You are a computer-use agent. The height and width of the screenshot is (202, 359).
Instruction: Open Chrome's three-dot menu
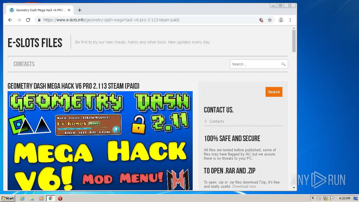(x=290, y=20)
